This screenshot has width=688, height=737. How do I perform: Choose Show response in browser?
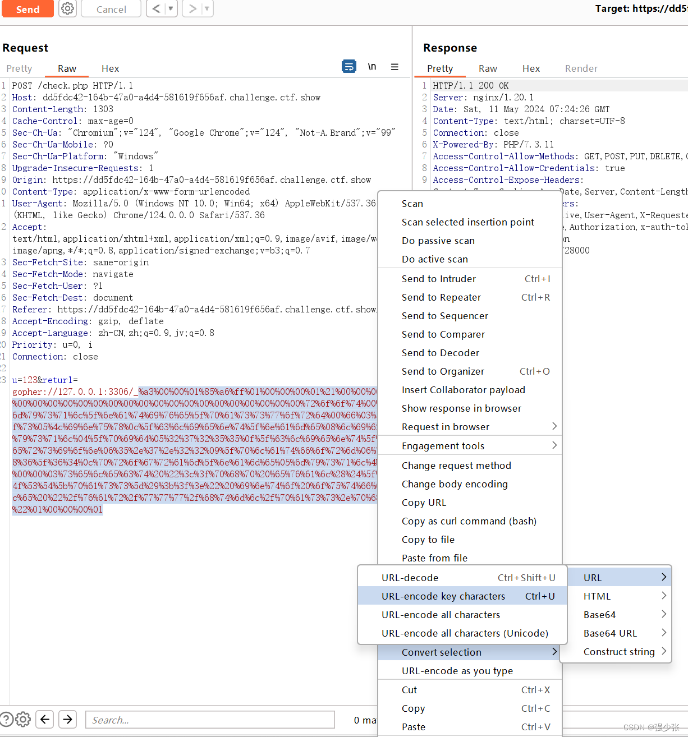pyautogui.click(x=470, y=408)
